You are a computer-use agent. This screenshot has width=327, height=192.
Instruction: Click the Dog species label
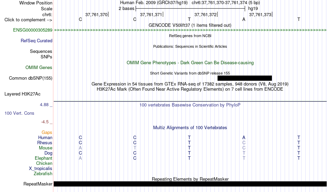click(x=48, y=153)
